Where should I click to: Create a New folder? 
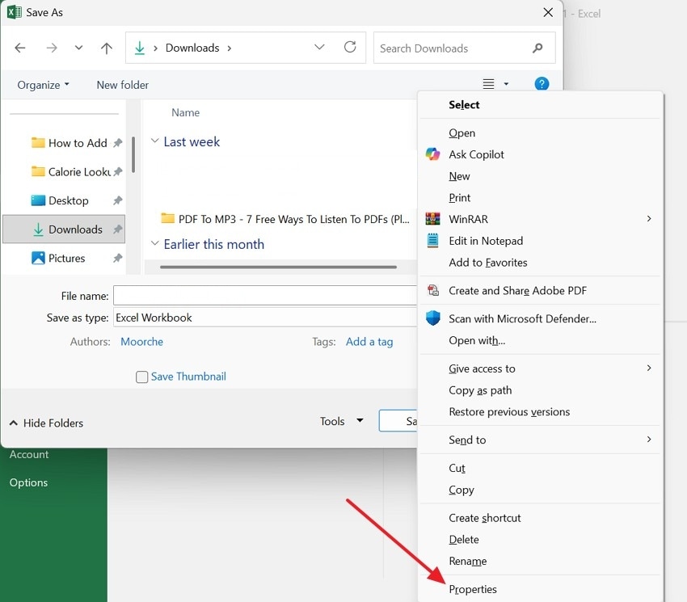point(122,85)
